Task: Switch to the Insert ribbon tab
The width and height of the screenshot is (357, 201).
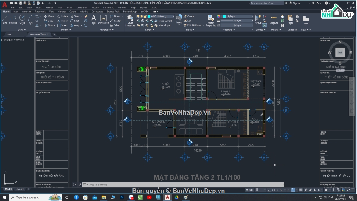Action: click(x=15, y=11)
